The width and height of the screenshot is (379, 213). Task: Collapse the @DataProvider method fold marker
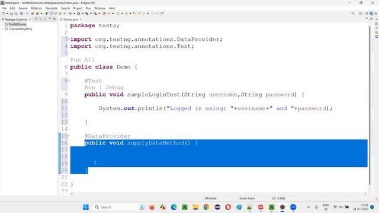[x=69, y=135]
